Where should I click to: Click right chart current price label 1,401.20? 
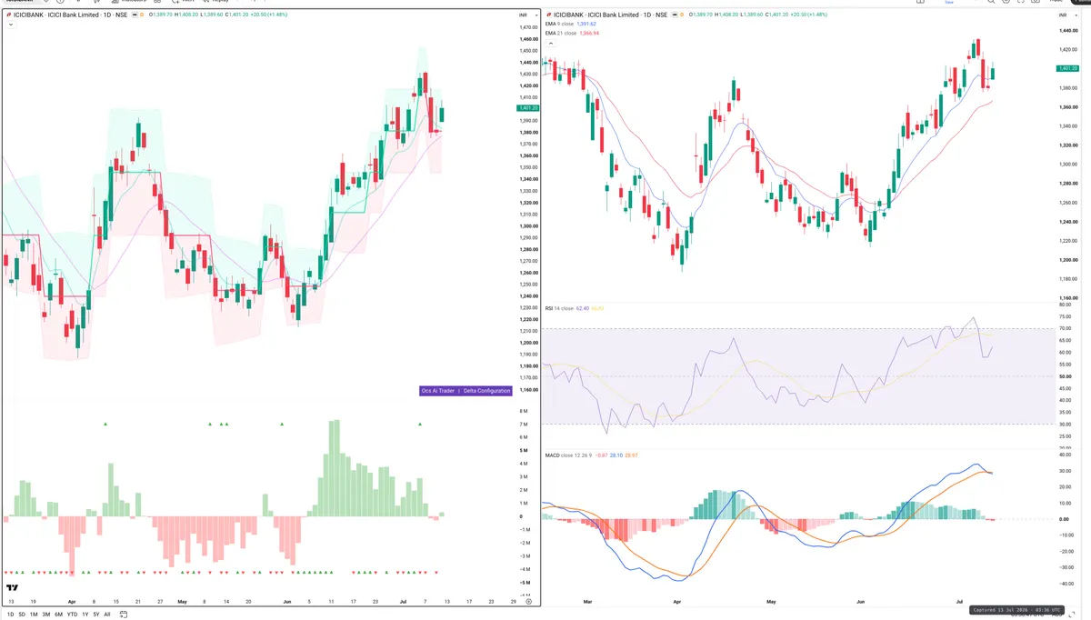click(1067, 68)
